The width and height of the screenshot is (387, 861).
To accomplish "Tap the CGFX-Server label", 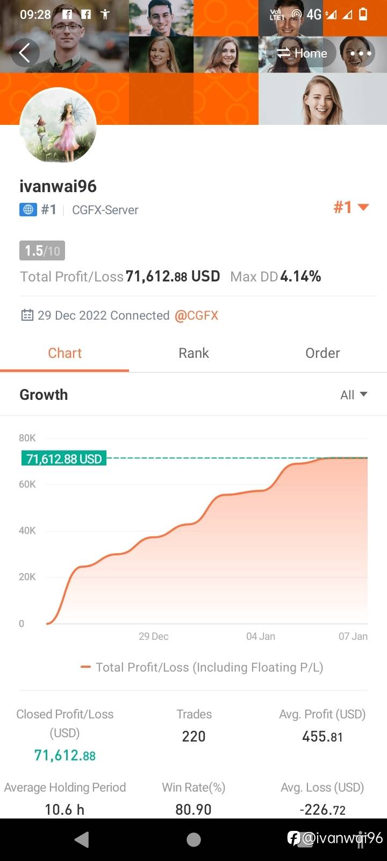I will (105, 210).
